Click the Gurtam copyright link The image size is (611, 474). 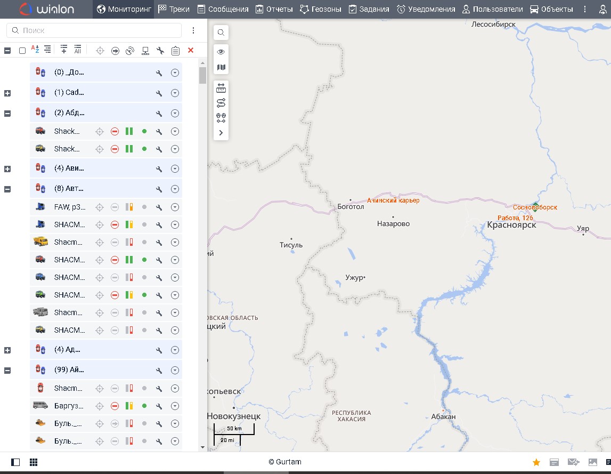(x=284, y=462)
